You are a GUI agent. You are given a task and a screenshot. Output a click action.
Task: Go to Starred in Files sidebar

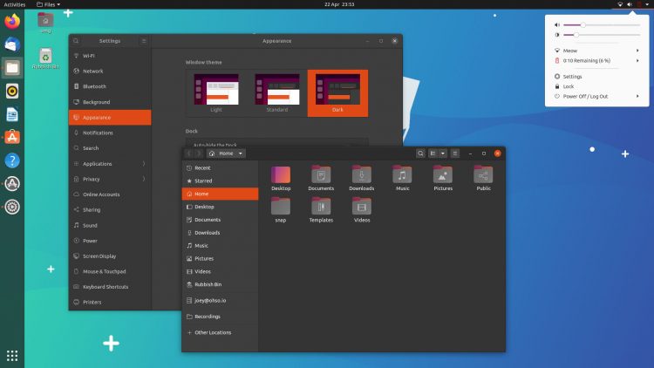pos(221,181)
